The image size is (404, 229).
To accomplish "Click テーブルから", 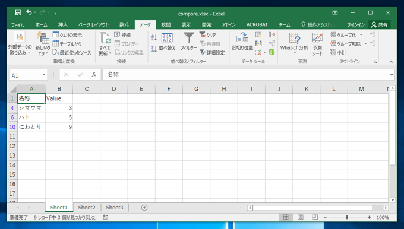I will 67,44.
